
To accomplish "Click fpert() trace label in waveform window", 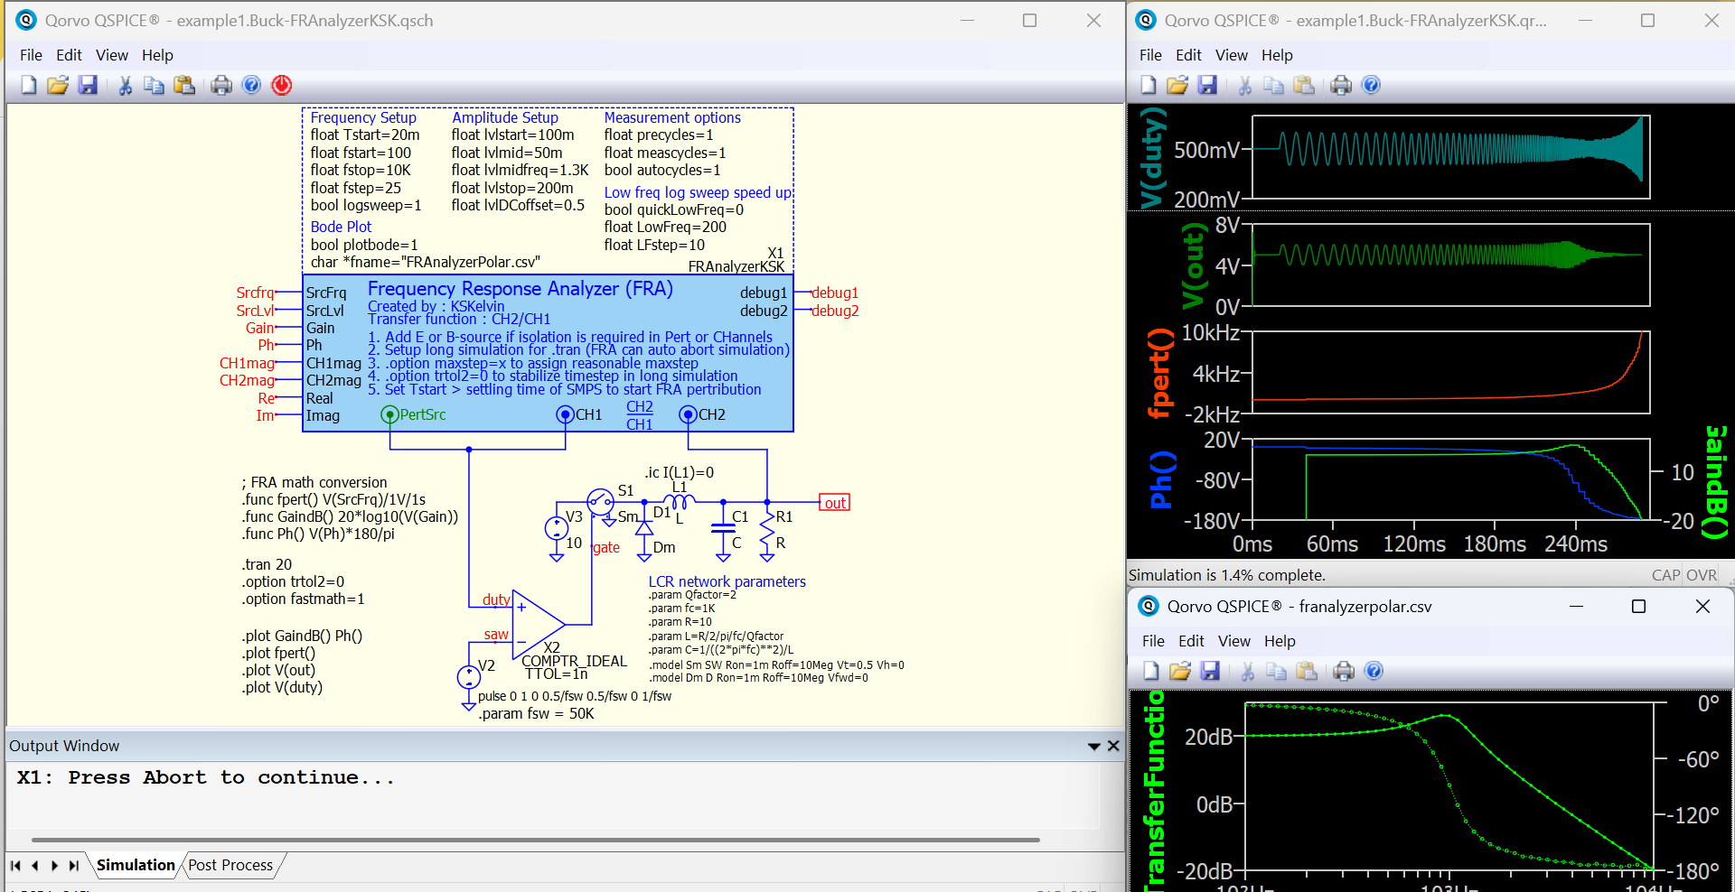I will pos(1159,373).
